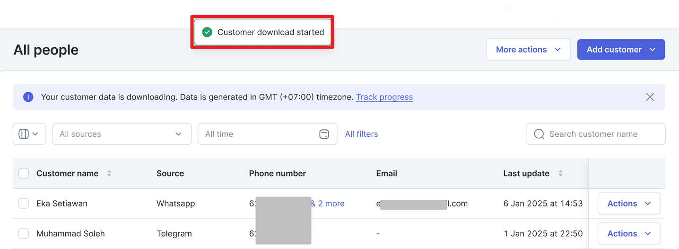
Task: Click the calendar icon in All time field
Action: pos(324,134)
